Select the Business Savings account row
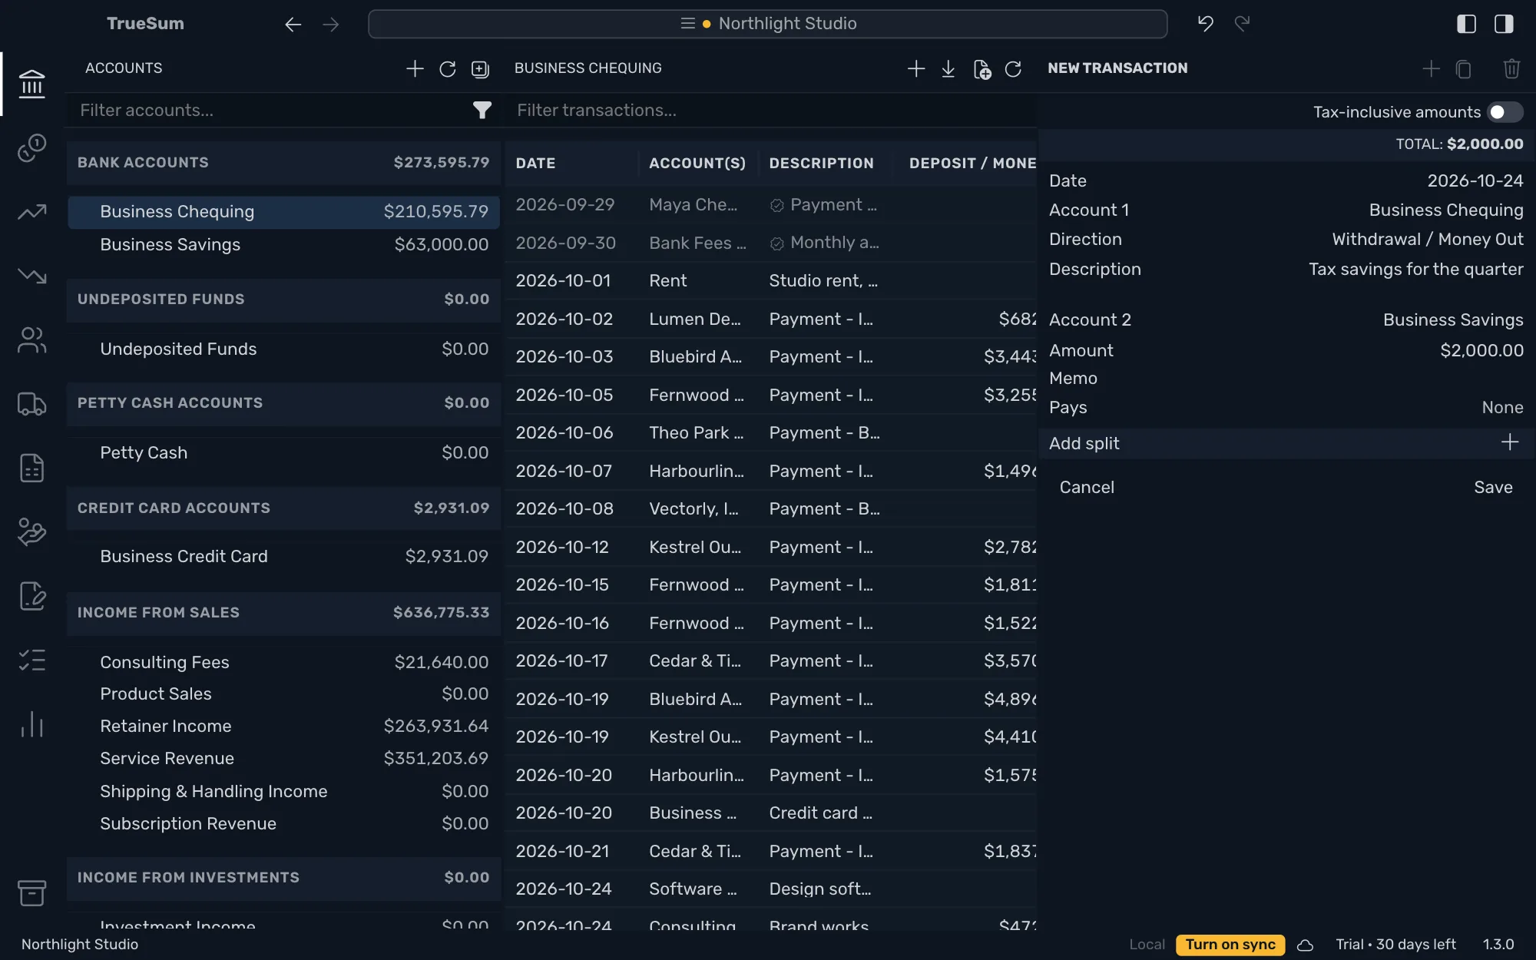This screenshot has width=1536, height=960. click(x=283, y=244)
